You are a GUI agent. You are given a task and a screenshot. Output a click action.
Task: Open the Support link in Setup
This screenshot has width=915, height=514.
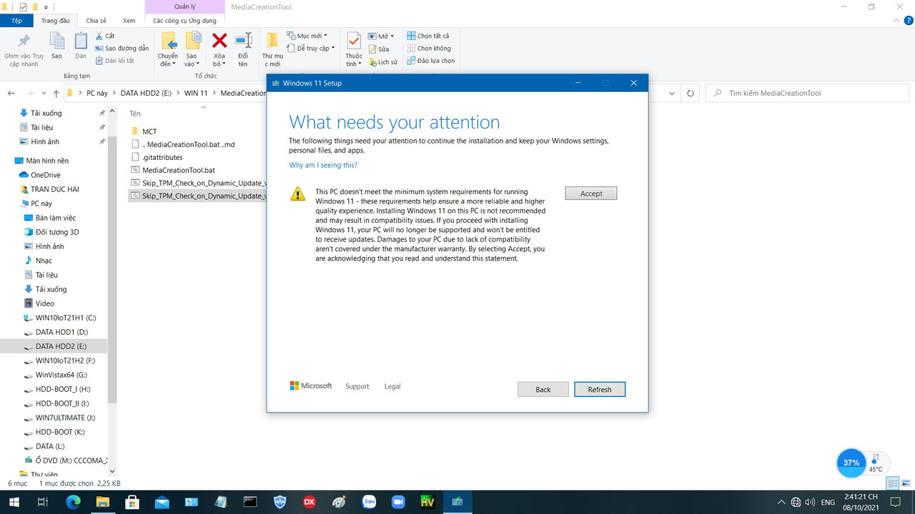click(x=357, y=386)
